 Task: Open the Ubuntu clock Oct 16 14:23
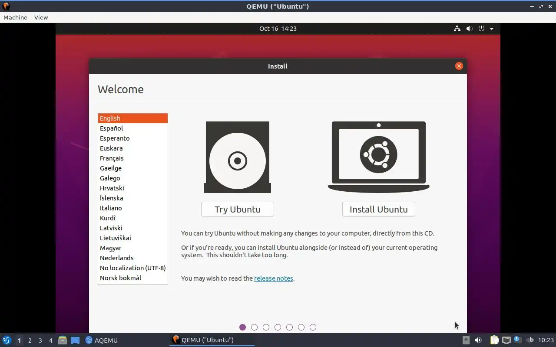click(x=278, y=29)
